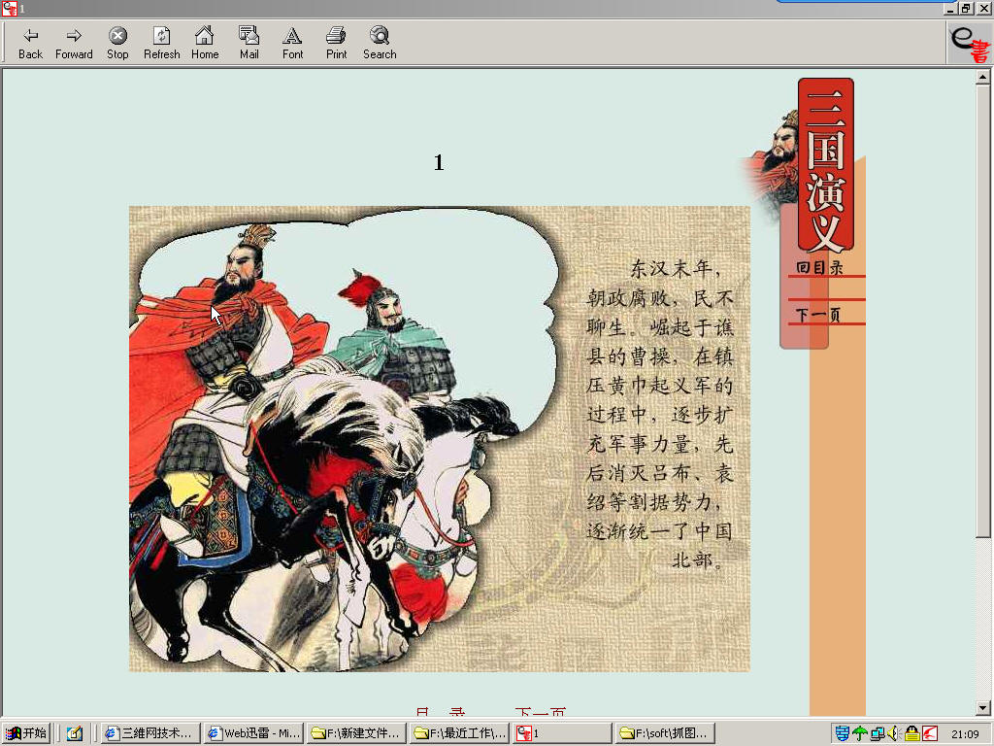
Task: Click the green arrow tray icon
Action: click(860, 733)
